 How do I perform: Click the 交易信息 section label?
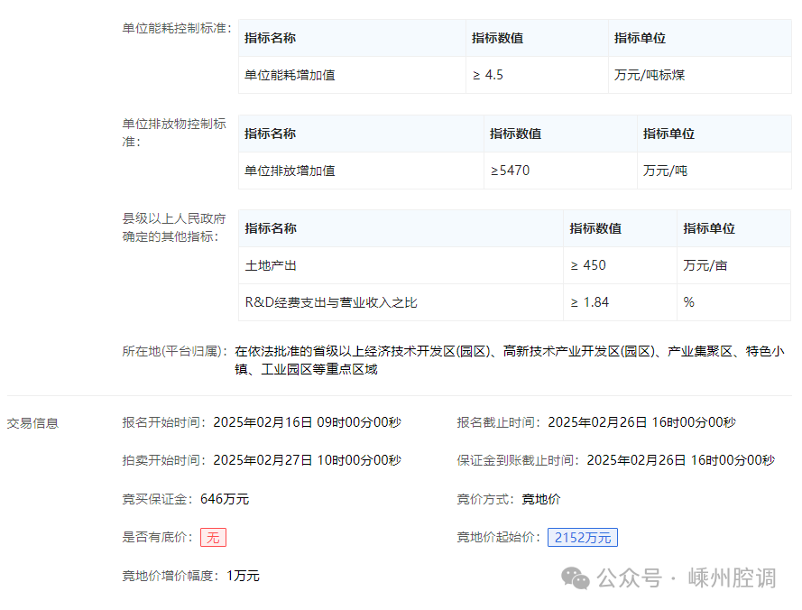[x=32, y=422]
